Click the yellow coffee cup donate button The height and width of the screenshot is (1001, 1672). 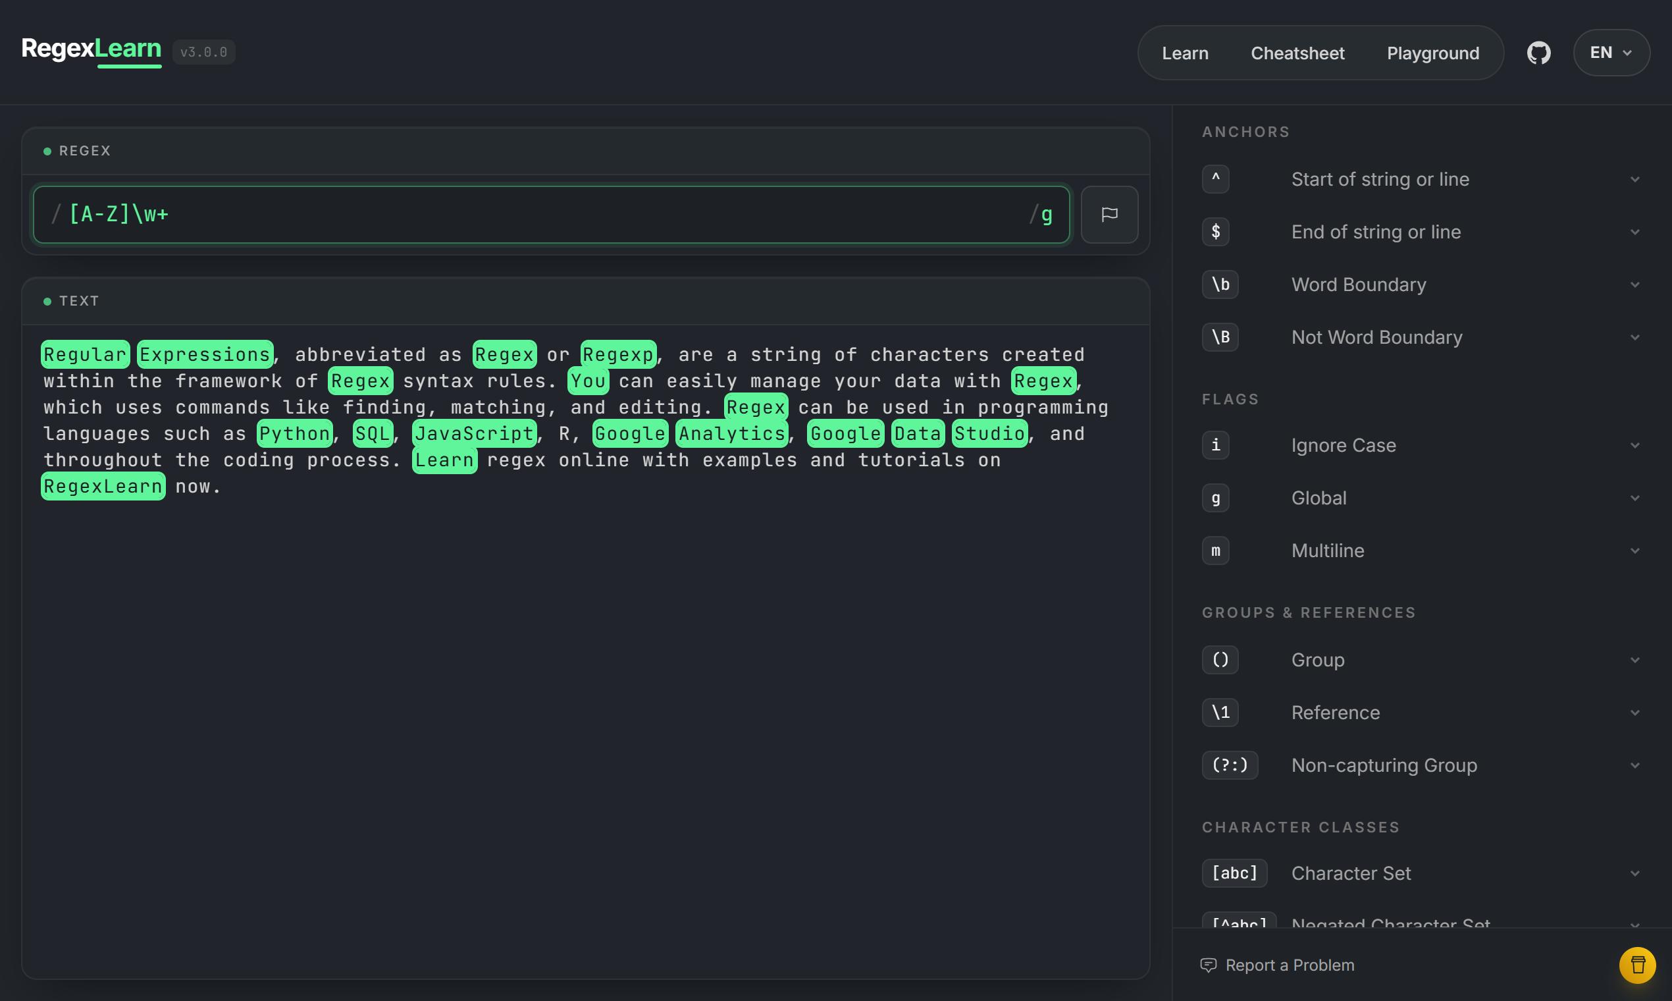[x=1637, y=965]
